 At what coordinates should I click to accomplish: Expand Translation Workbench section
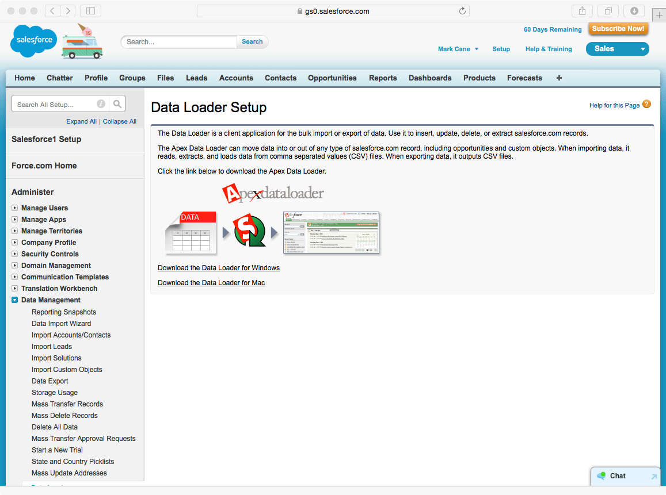click(15, 288)
